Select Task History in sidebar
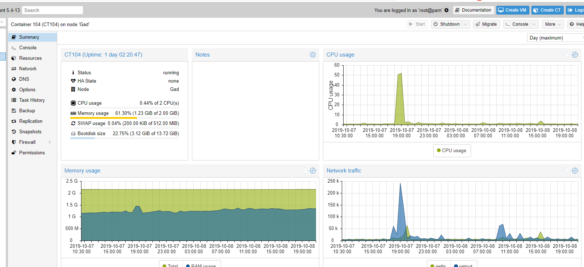584x267 pixels. coord(32,100)
